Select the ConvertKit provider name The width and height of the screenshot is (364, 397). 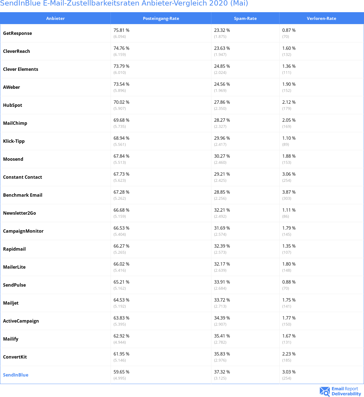coord(15,357)
